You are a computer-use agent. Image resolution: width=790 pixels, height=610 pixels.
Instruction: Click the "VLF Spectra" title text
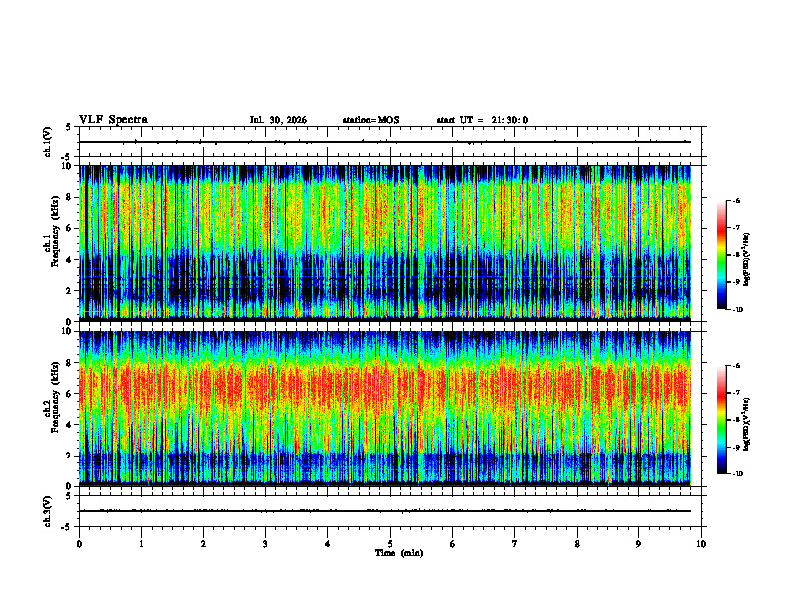click(113, 120)
